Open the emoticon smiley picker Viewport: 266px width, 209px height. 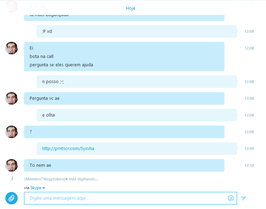click(x=231, y=198)
